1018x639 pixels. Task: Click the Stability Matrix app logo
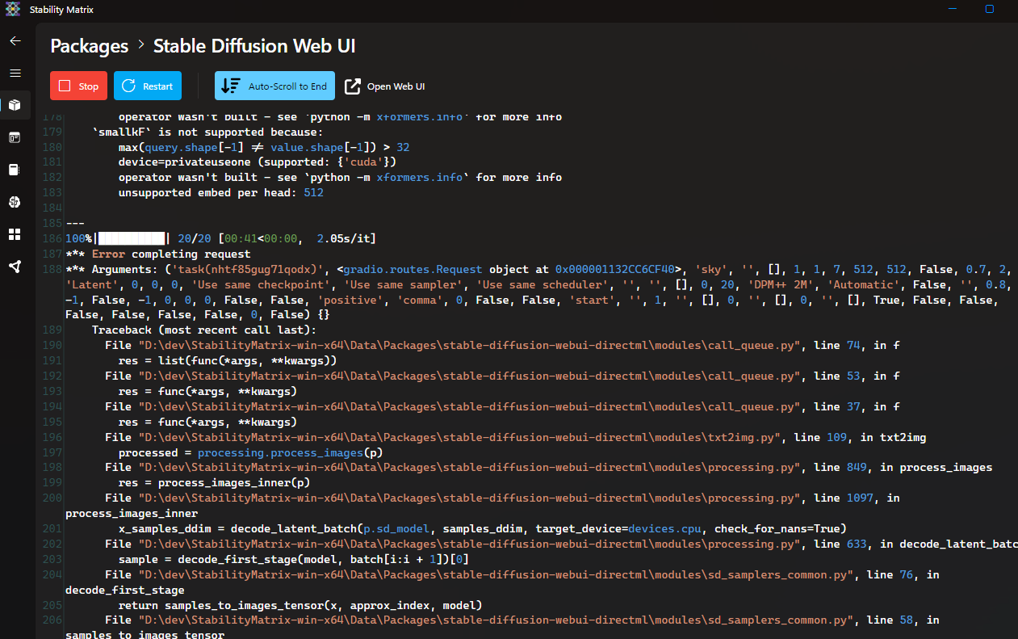[13, 9]
